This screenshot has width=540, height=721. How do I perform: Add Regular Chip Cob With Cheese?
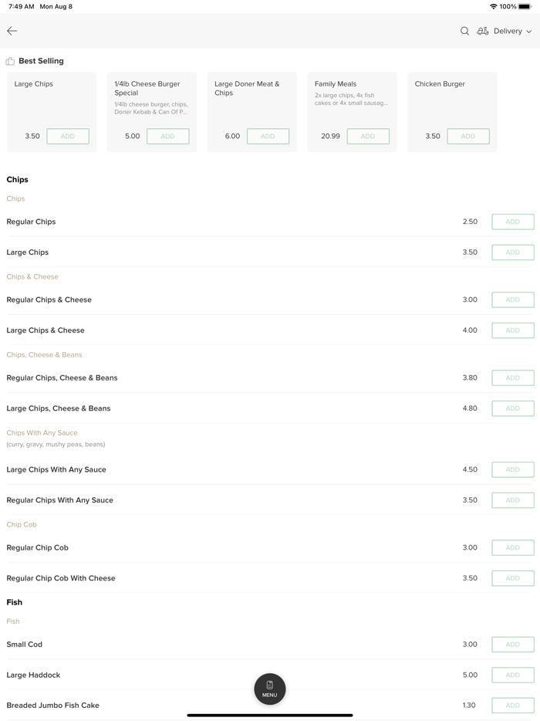[513, 578]
